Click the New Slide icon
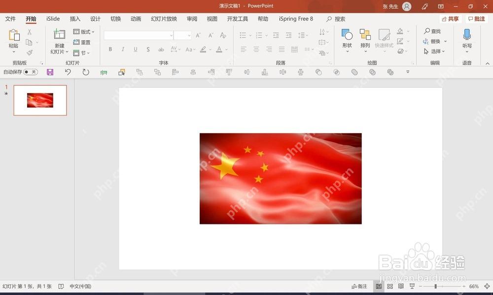Image resolution: width=493 pixels, height=295 pixels. coord(59,34)
